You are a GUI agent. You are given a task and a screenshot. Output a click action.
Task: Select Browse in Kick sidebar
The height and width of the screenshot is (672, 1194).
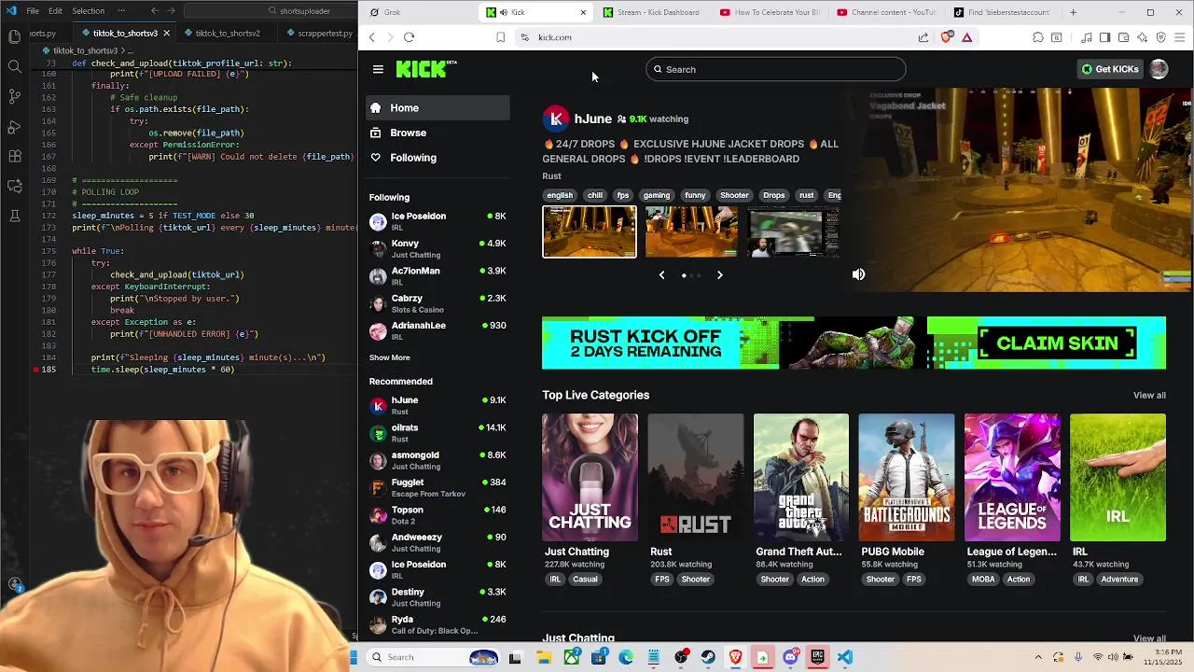(437, 133)
